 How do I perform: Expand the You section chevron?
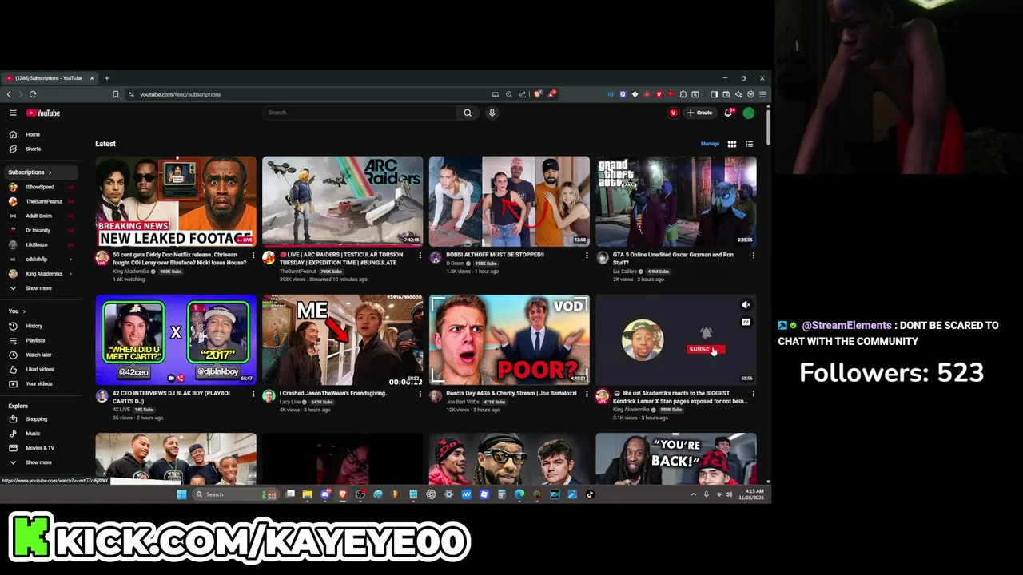24,311
